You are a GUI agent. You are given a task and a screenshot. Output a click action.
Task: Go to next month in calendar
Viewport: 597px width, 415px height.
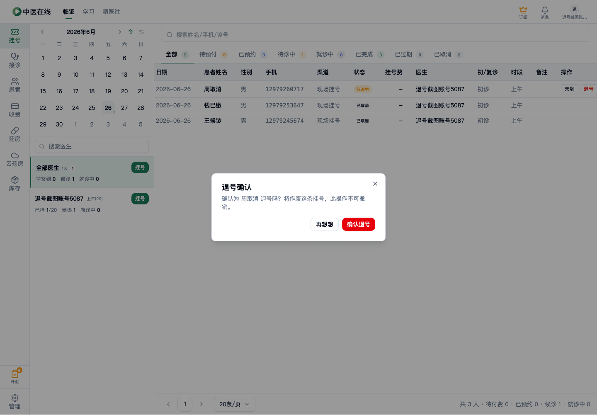click(x=119, y=32)
